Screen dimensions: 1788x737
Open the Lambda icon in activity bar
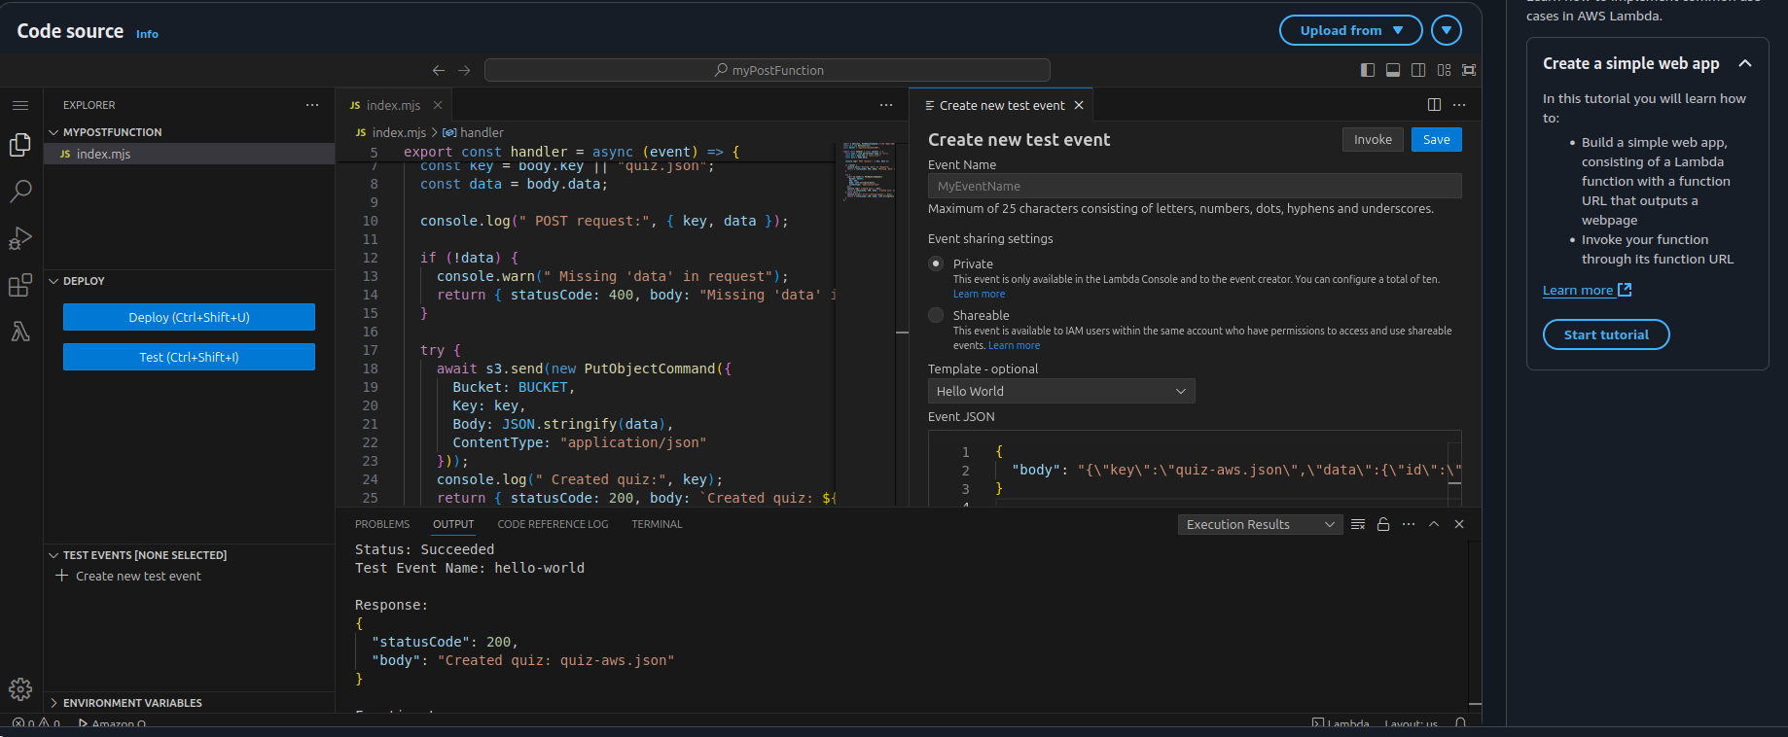pyautogui.click(x=20, y=332)
